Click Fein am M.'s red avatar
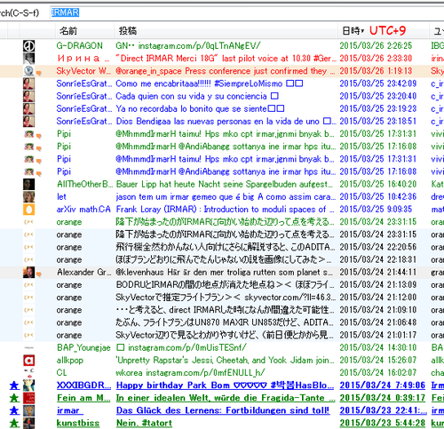Image resolution: width=444 pixels, height=429 pixels. [28, 398]
